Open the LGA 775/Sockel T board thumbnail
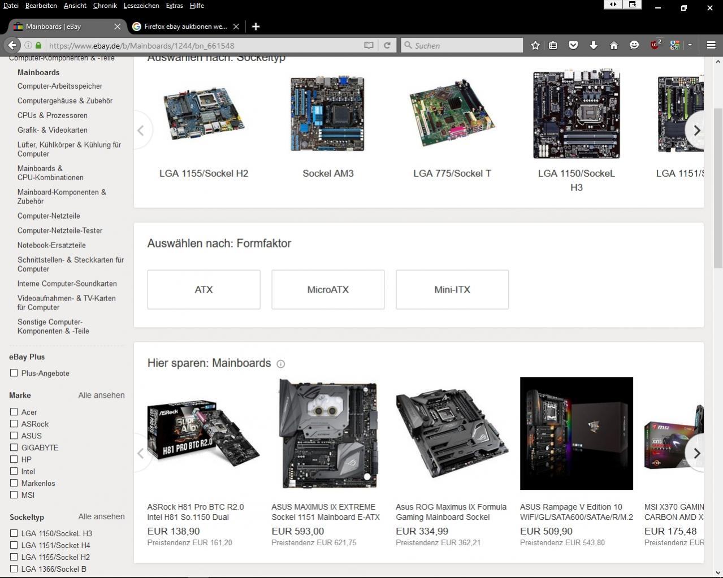 coord(452,114)
